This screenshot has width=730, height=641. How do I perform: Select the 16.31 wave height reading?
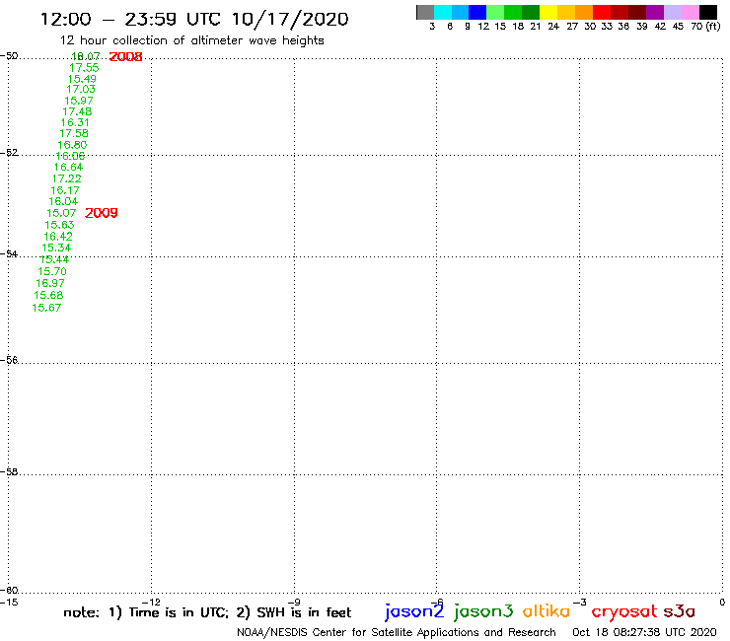[x=75, y=122]
